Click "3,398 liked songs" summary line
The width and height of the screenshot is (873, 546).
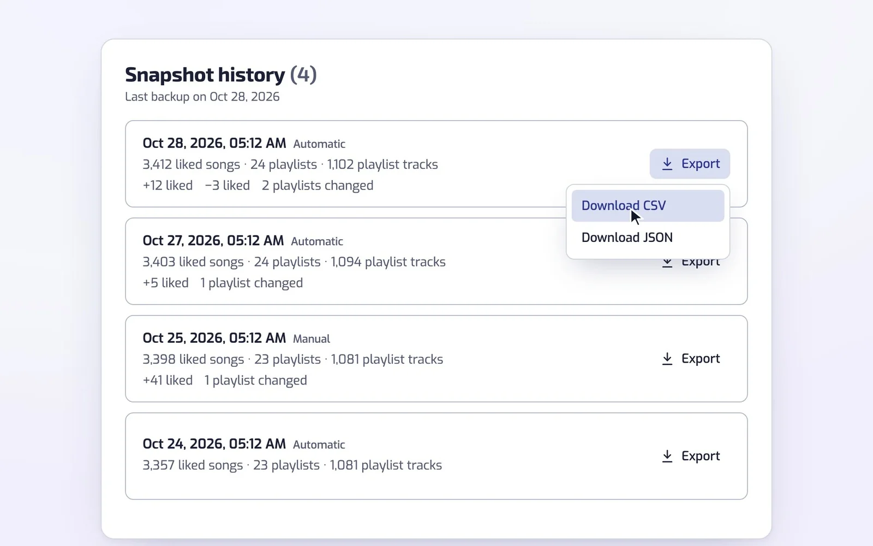point(293,359)
